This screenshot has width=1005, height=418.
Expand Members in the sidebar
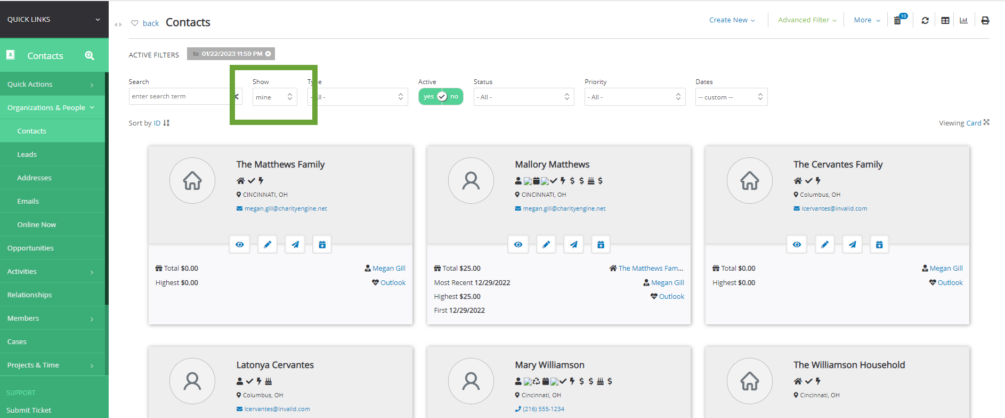click(52, 318)
